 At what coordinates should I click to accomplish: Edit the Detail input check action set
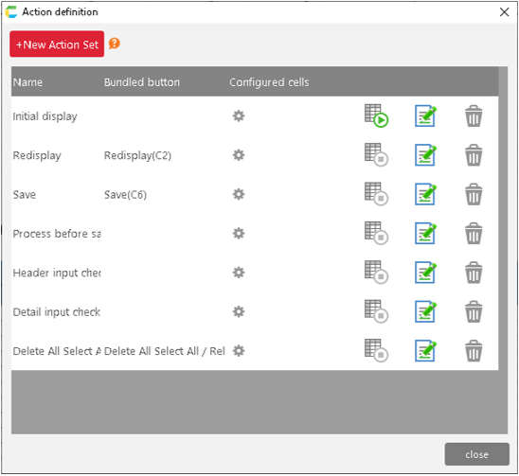coord(425,311)
